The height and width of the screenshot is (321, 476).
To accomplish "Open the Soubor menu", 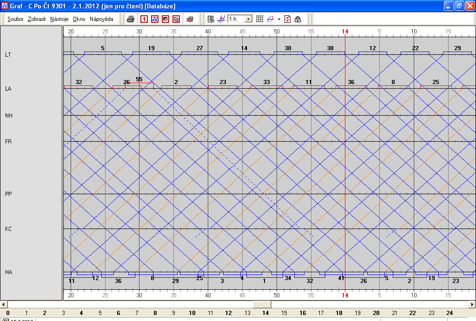I will coord(15,19).
